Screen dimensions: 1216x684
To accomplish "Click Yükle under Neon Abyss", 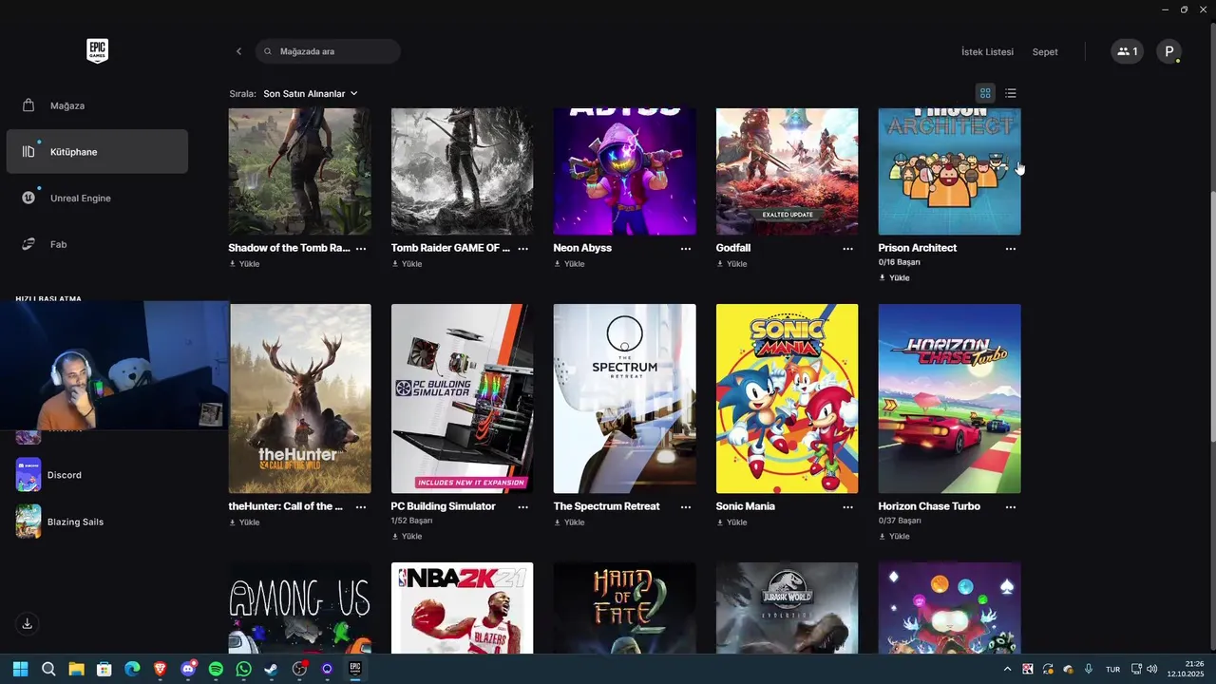I will click(569, 264).
